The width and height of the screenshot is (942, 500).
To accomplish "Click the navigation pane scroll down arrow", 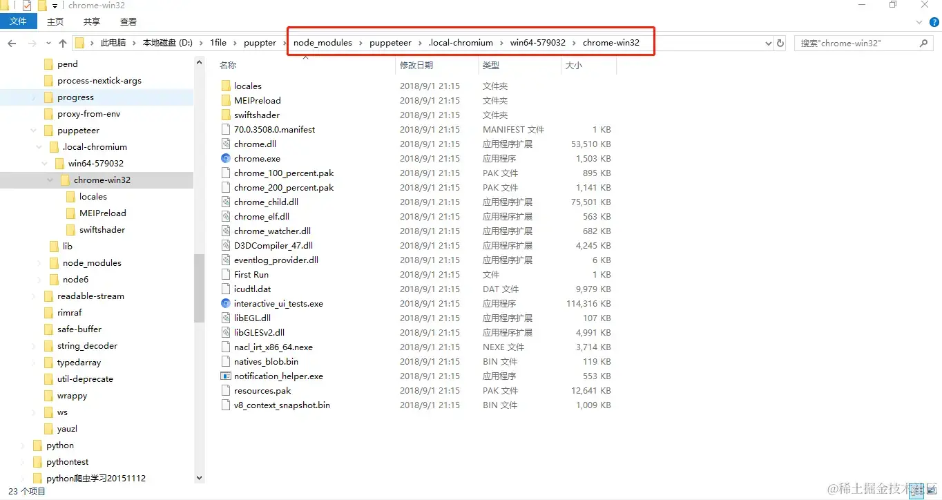I will [200, 477].
